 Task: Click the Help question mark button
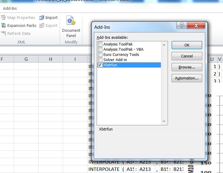[182, 25]
